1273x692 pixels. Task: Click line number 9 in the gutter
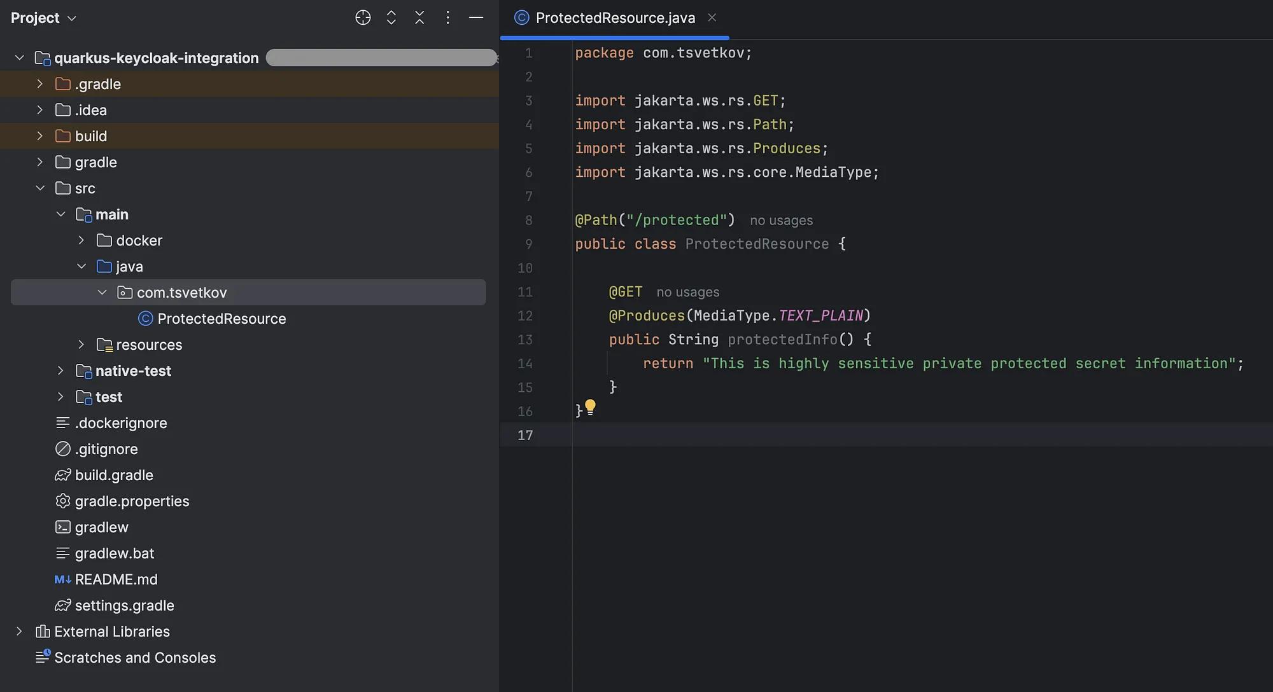[x=528, y=244]
